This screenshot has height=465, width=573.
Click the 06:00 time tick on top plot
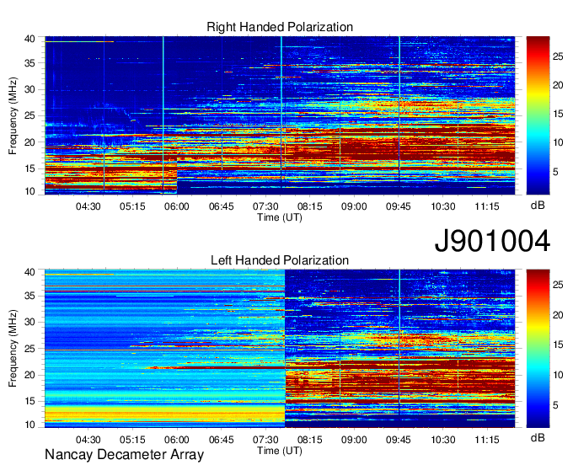(177, 206)
